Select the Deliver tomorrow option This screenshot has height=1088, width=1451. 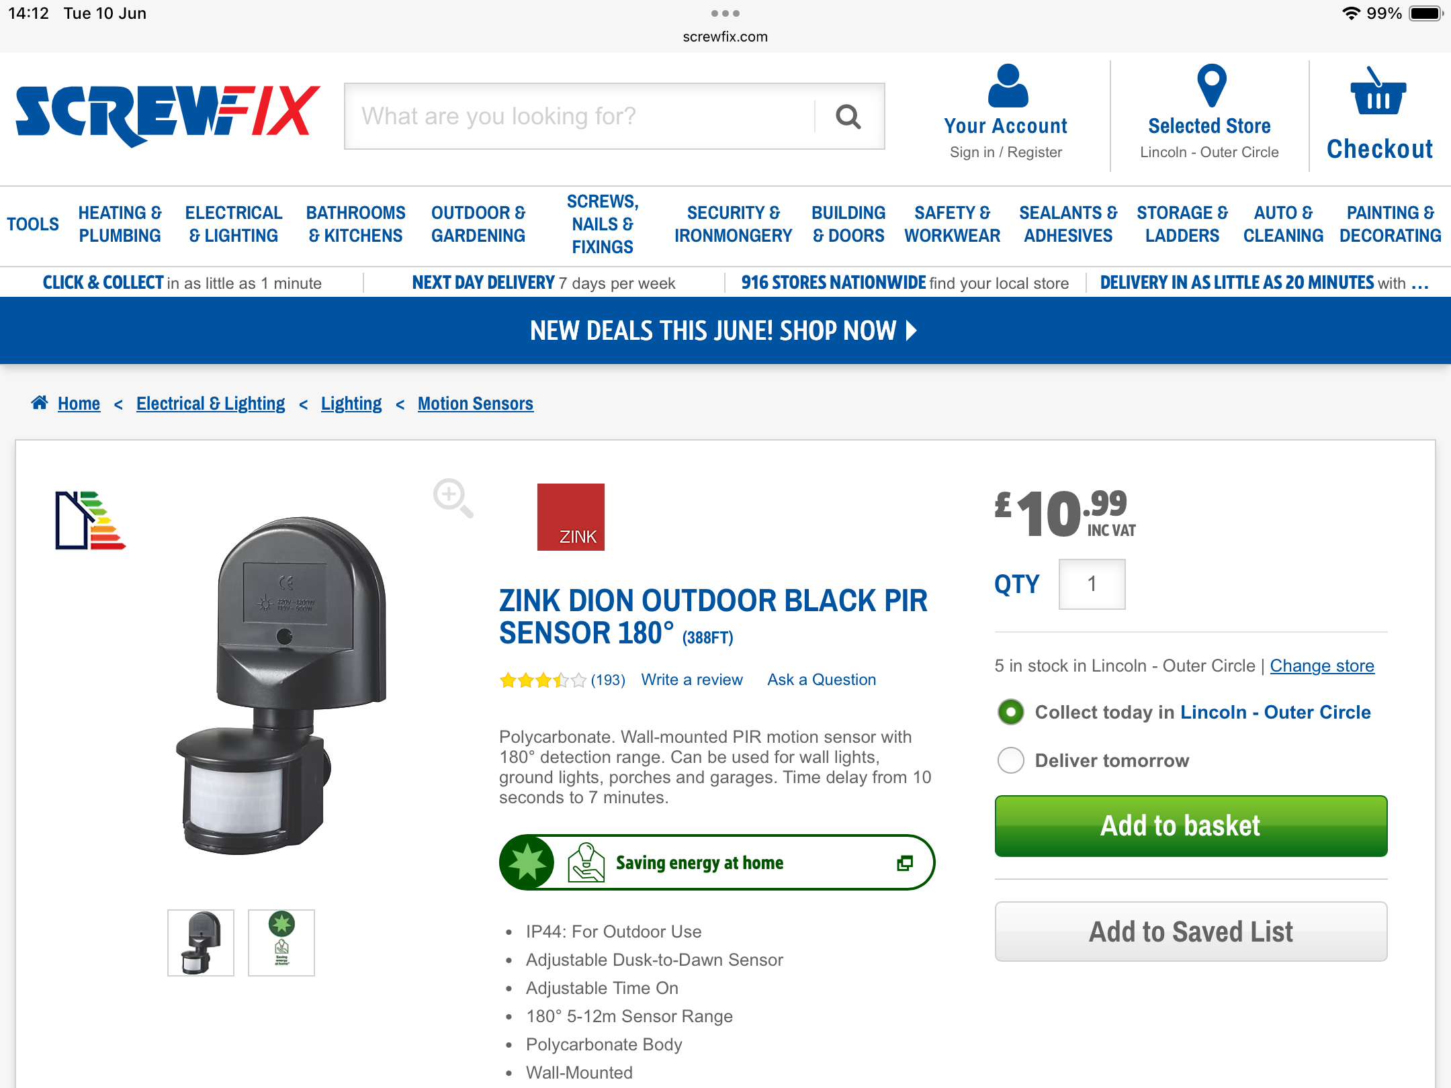(x=1011, y=760)
